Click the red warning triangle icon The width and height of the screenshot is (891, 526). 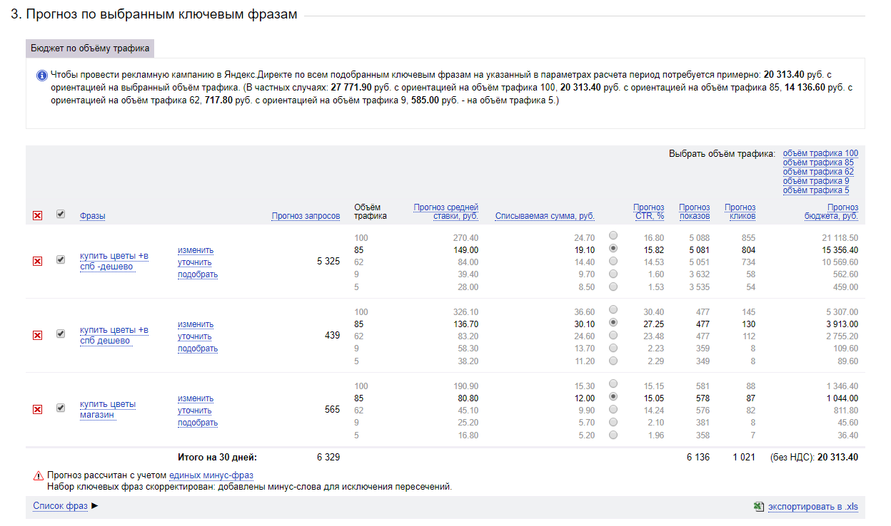38,475
